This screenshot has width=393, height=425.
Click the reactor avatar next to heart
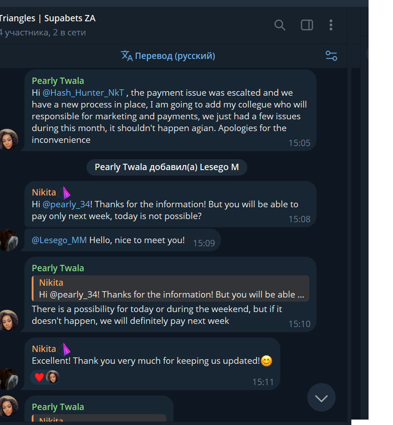click(x=53, y=377)
